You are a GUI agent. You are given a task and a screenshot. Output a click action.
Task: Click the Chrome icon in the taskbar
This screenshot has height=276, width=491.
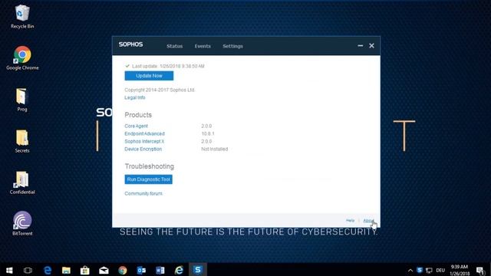tap(123, 270)
